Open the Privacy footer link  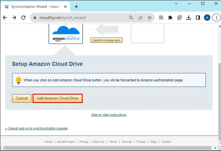pyautogui.click(x=141, y=142)
